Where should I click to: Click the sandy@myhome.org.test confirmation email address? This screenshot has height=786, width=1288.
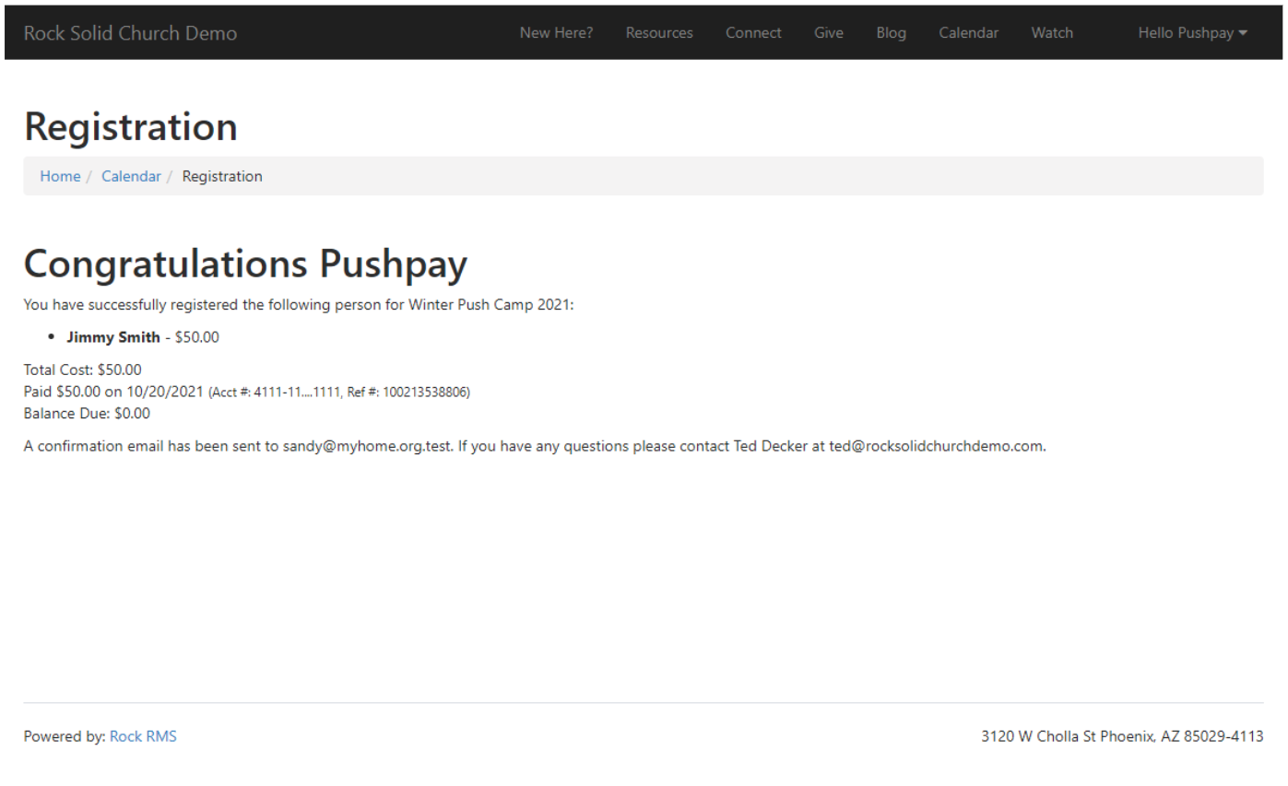pos(367,446)
